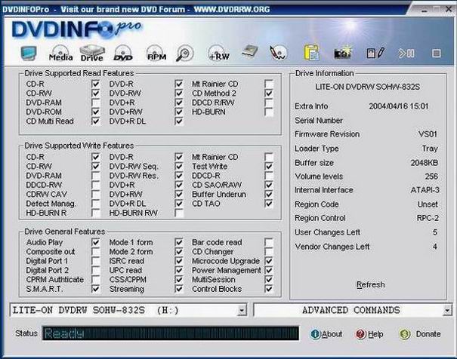
Task: Toggle the Audio Play checkbox
Action: pos(96,242)
